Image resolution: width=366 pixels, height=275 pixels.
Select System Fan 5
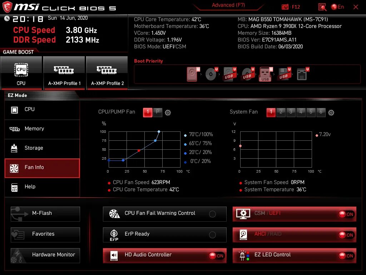pos(311,112)
